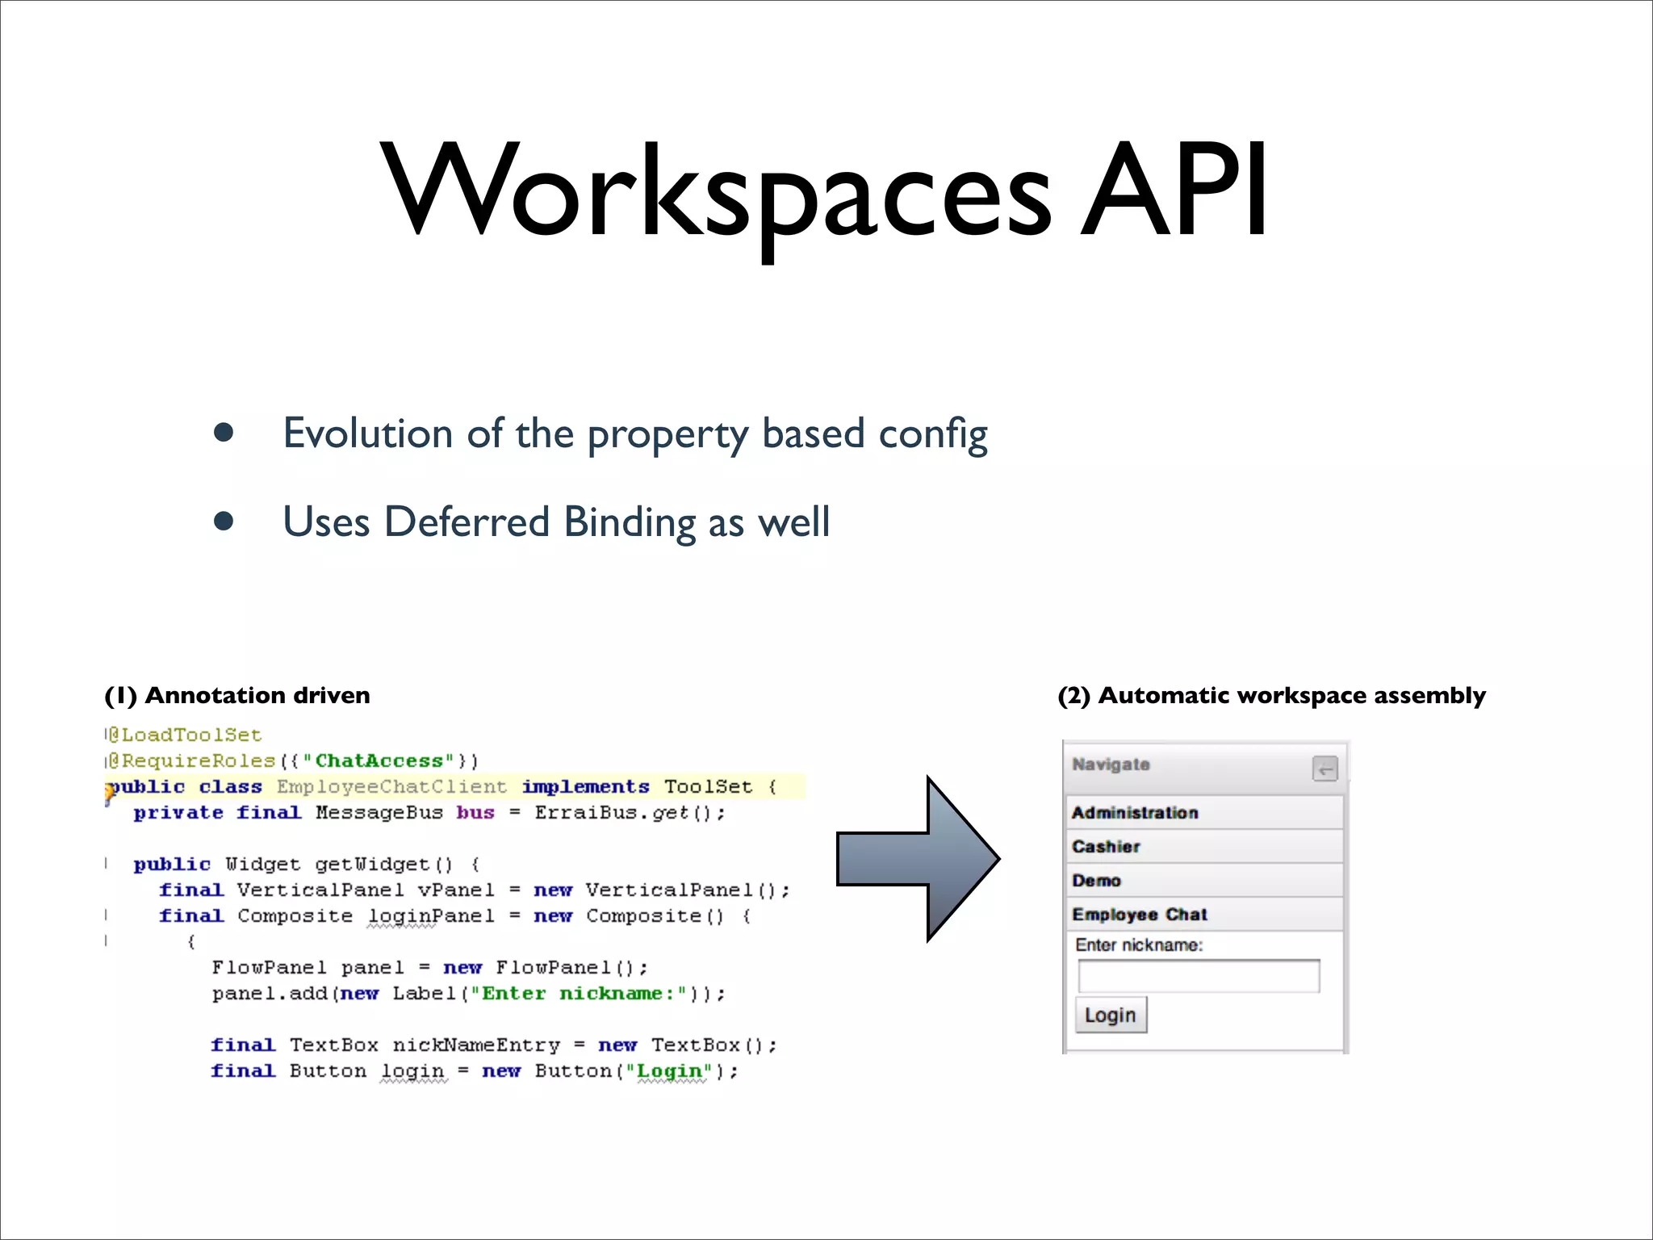Collapse the Employee Chat section
Screen dimensions: 1653x1240
(x=1139, y=915)
